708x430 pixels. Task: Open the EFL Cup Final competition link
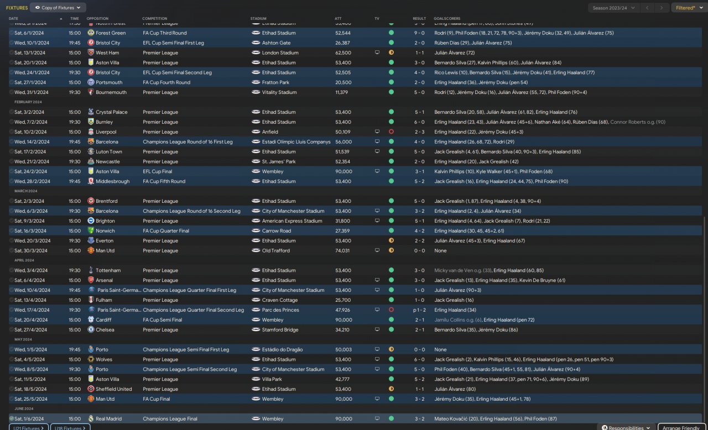[158, 171]
